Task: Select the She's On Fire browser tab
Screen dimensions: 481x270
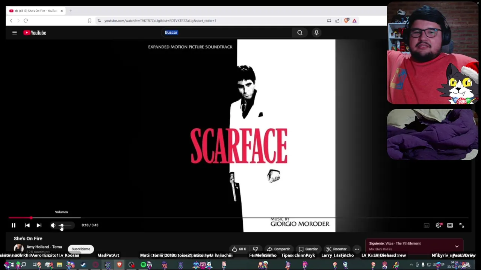Action: (x=36, y=11)
